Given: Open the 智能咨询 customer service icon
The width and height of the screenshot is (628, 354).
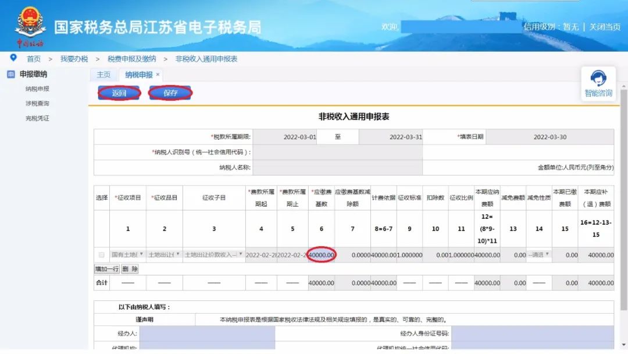Looking at the screenshot, I should pyautogui.click(x=598, y=83).
